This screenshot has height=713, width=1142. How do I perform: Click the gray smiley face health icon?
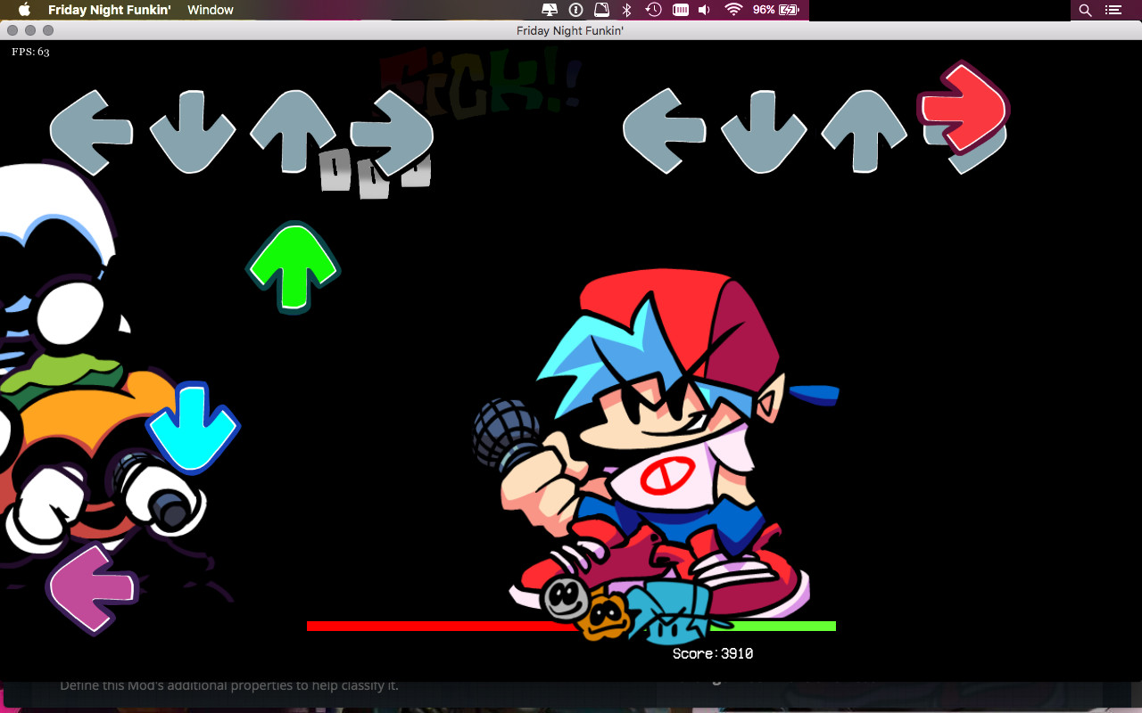click(562, 600)
